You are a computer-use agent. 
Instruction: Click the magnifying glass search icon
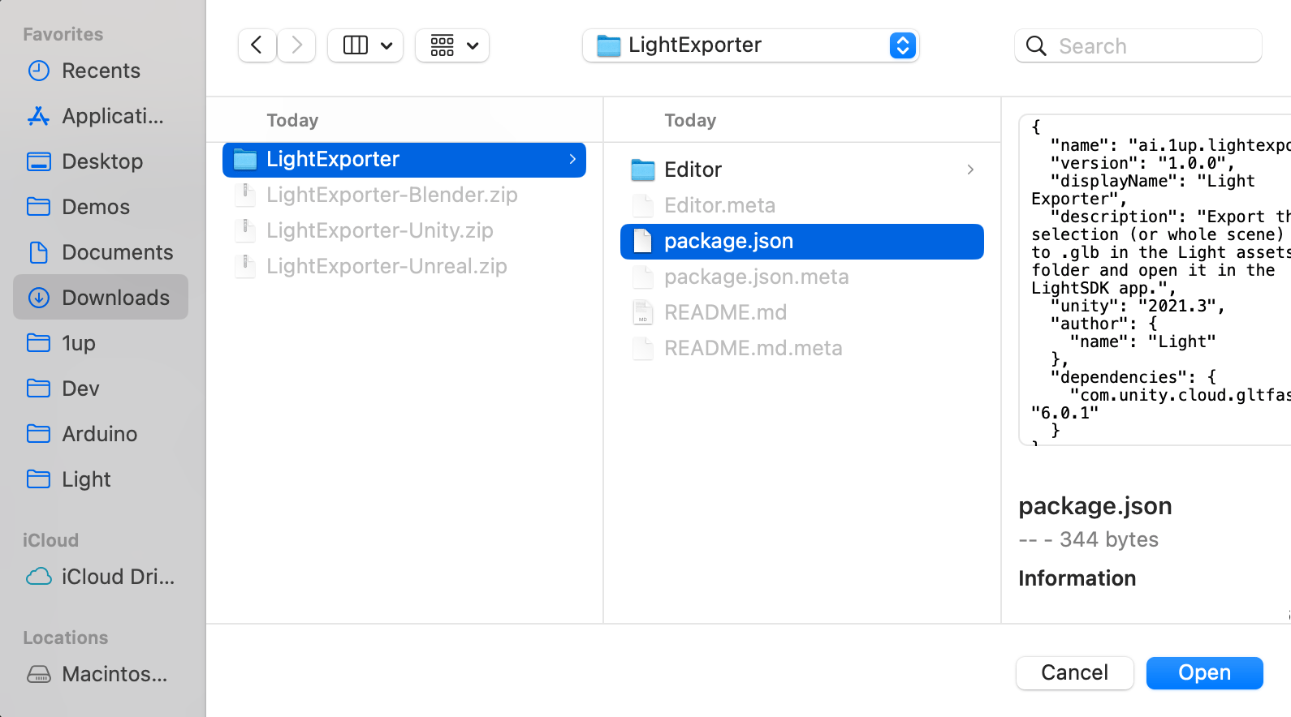1036,46
